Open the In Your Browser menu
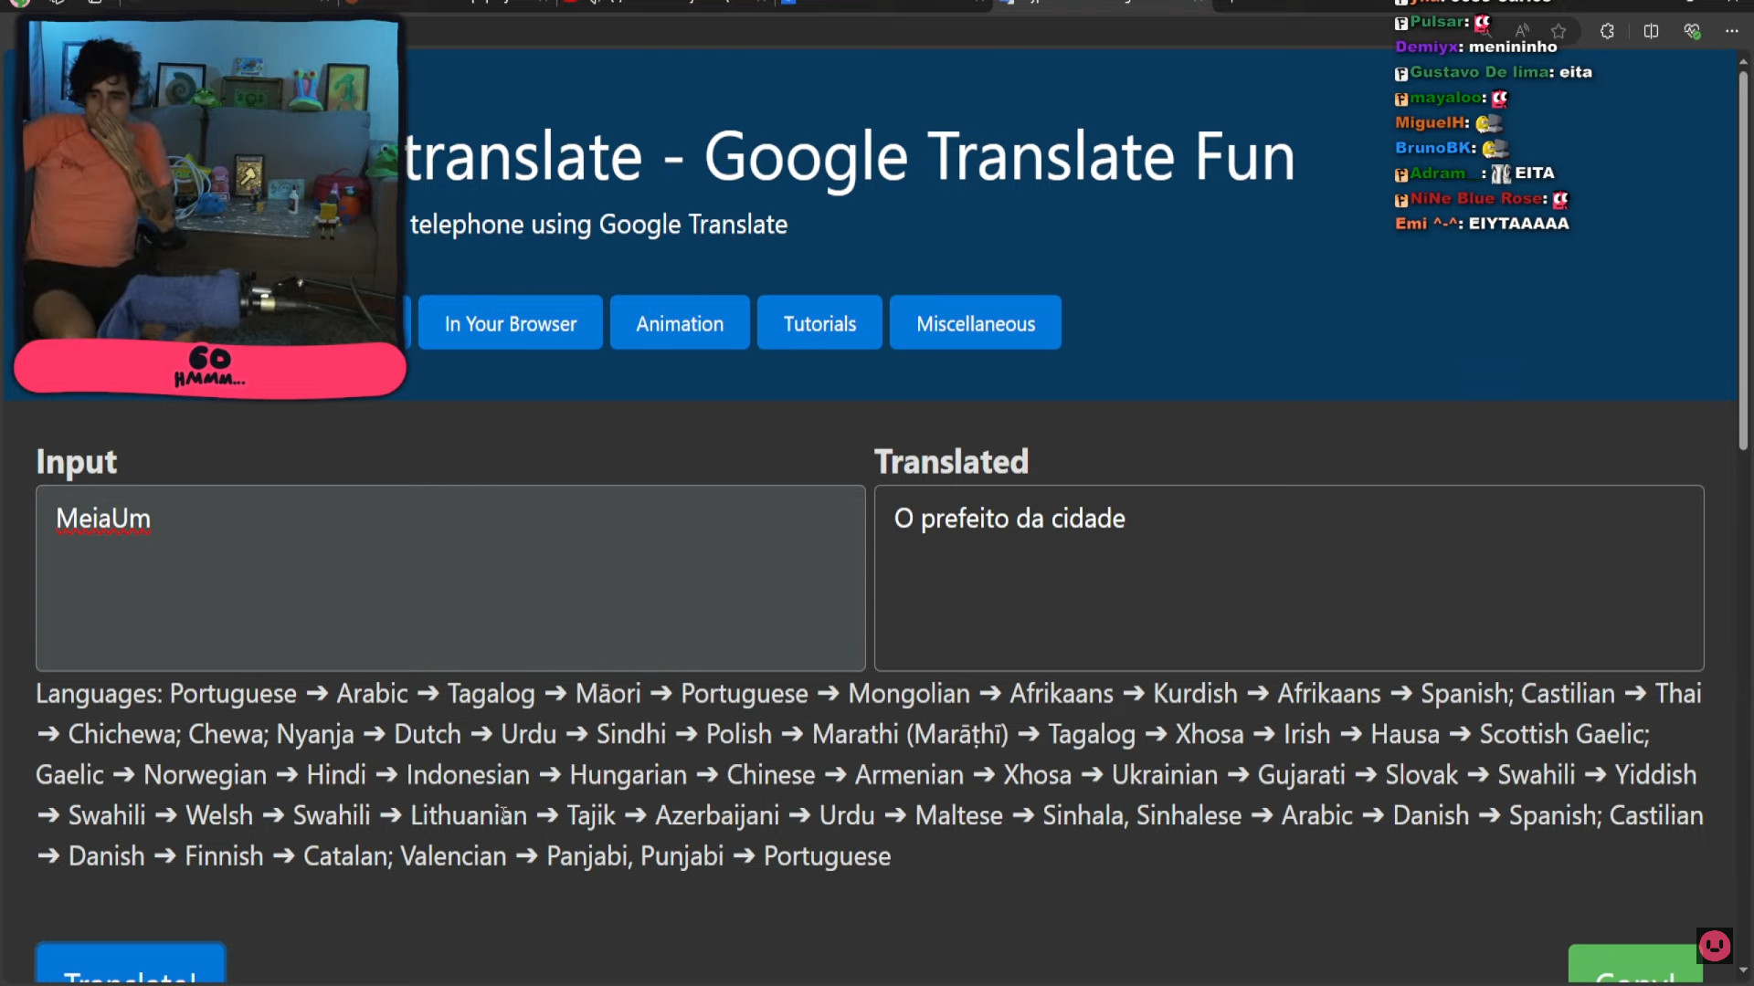Screen dimensions: 1754x986 point(511,323)
